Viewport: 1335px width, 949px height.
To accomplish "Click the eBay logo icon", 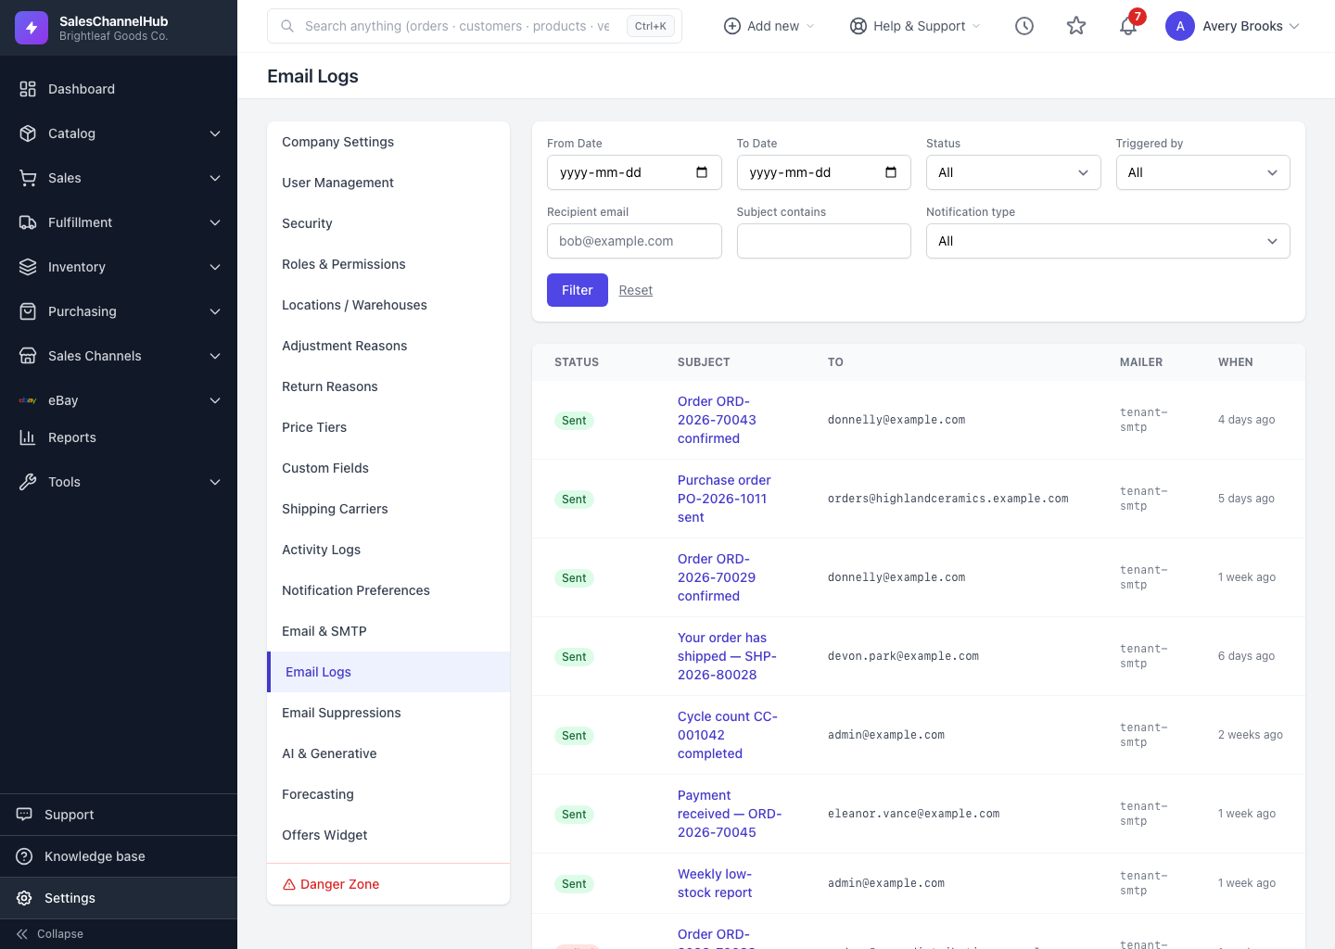I will point(28,400).
